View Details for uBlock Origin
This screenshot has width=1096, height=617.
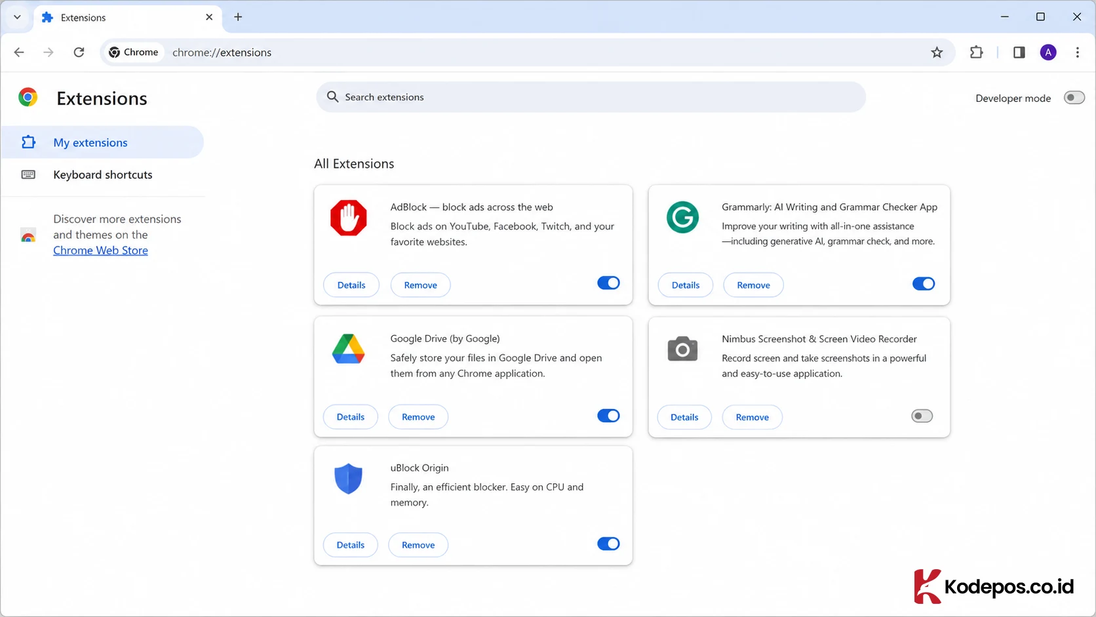(351, 545)
